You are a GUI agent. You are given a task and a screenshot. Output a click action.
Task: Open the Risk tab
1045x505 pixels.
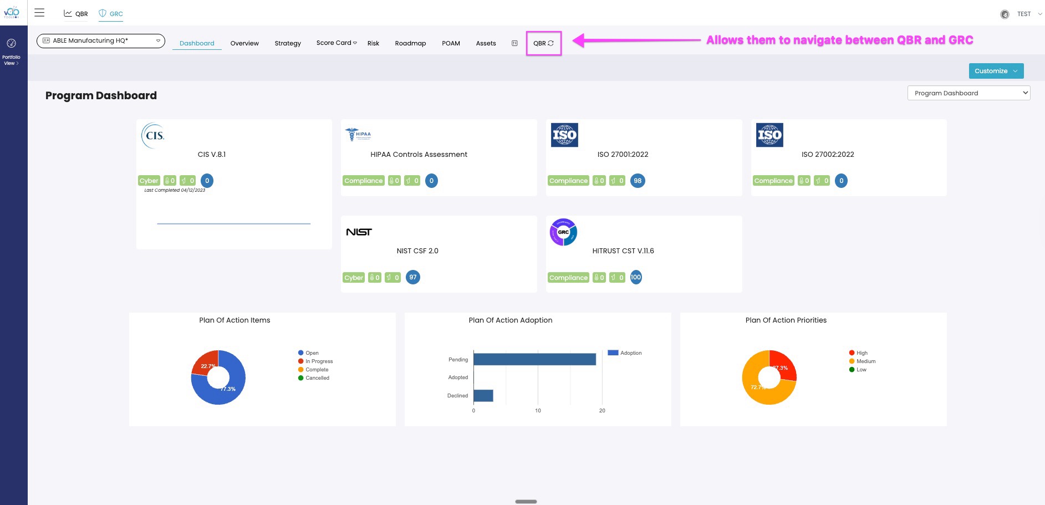click(373, 43)
